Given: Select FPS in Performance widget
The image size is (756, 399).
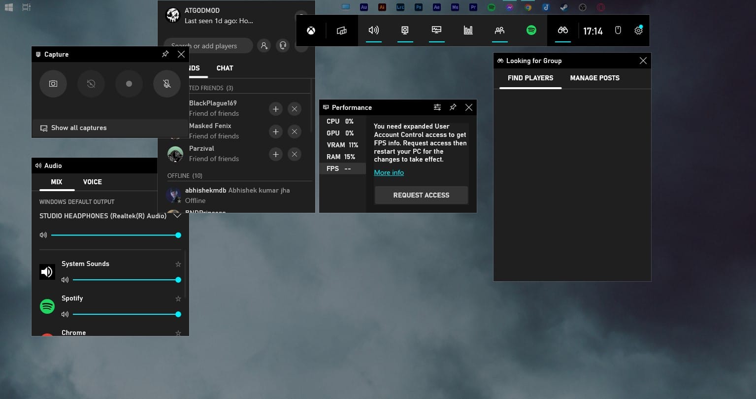Looking at the screenshot, I should 343,168.
